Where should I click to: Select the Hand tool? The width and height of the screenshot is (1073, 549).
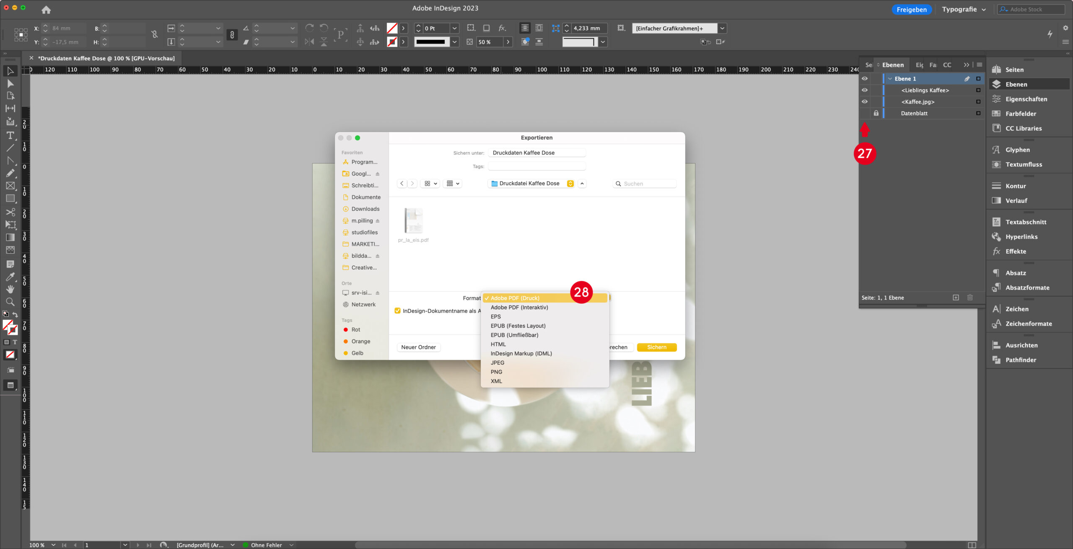(10, 289)
